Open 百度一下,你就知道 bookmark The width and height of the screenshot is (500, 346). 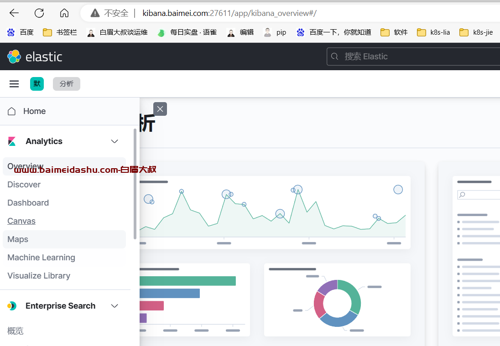pyautogui.click(x=334, y=32)
